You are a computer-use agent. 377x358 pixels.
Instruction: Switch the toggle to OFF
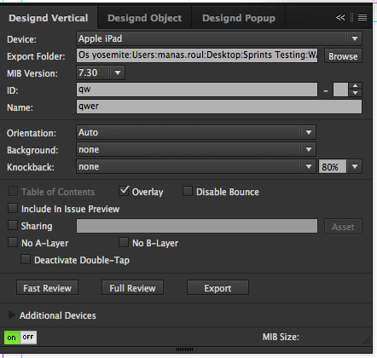coord(28,338)
